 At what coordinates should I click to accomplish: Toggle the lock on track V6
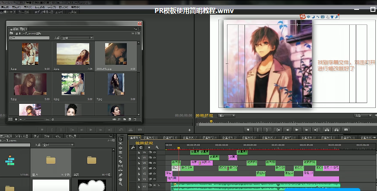point(139,152)
